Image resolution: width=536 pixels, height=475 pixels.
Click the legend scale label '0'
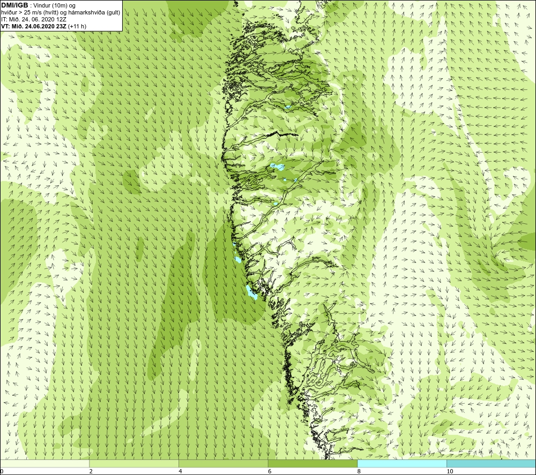coord(2,472)
